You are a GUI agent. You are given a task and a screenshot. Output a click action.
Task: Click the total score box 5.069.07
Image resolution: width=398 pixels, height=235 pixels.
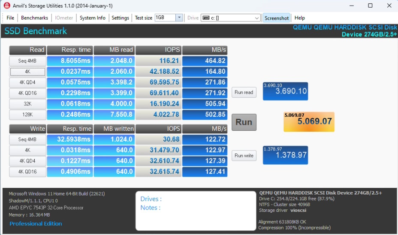(x=309, y=122)
